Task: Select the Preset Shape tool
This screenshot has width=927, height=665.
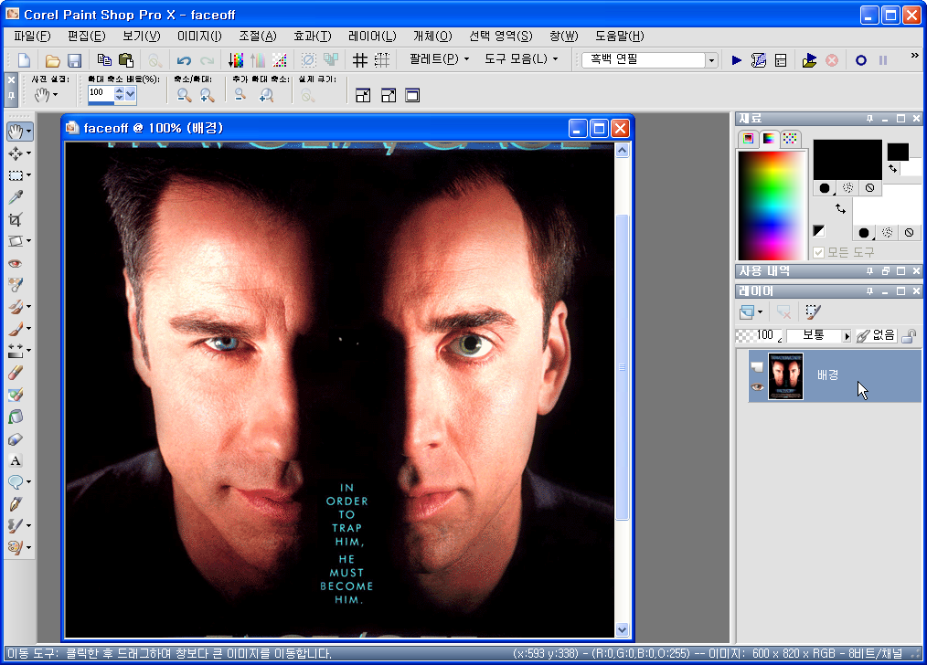Action: pos(16,482)
